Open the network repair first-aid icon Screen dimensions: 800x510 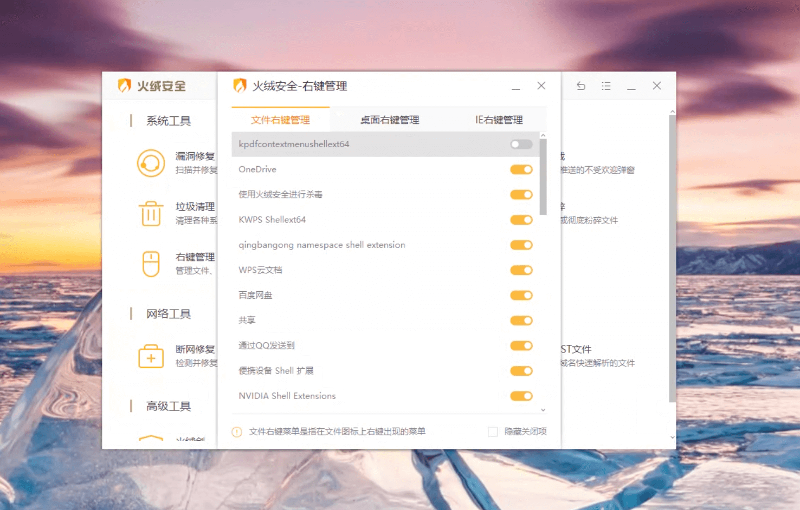[151, 357]
